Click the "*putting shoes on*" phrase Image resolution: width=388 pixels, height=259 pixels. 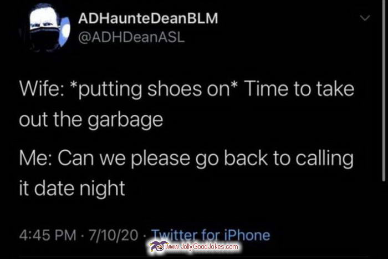[x=154, y=90]
